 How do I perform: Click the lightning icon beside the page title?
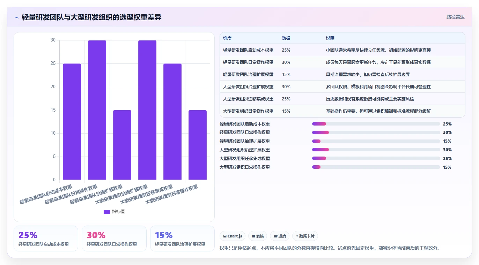point(16,17)
